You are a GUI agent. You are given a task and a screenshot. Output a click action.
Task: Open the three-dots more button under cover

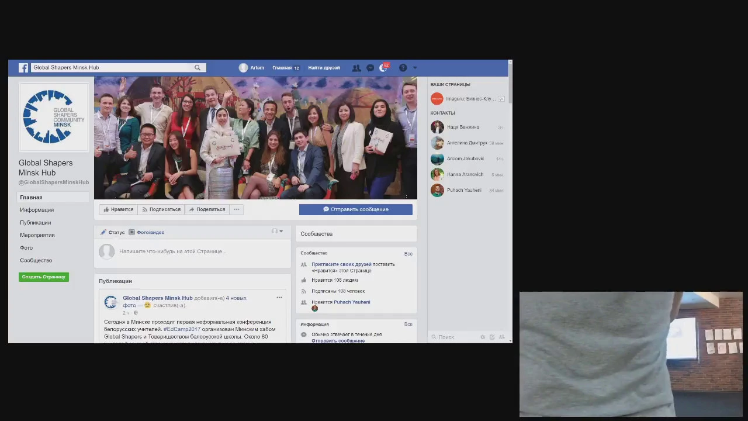[x=237, y=209]
